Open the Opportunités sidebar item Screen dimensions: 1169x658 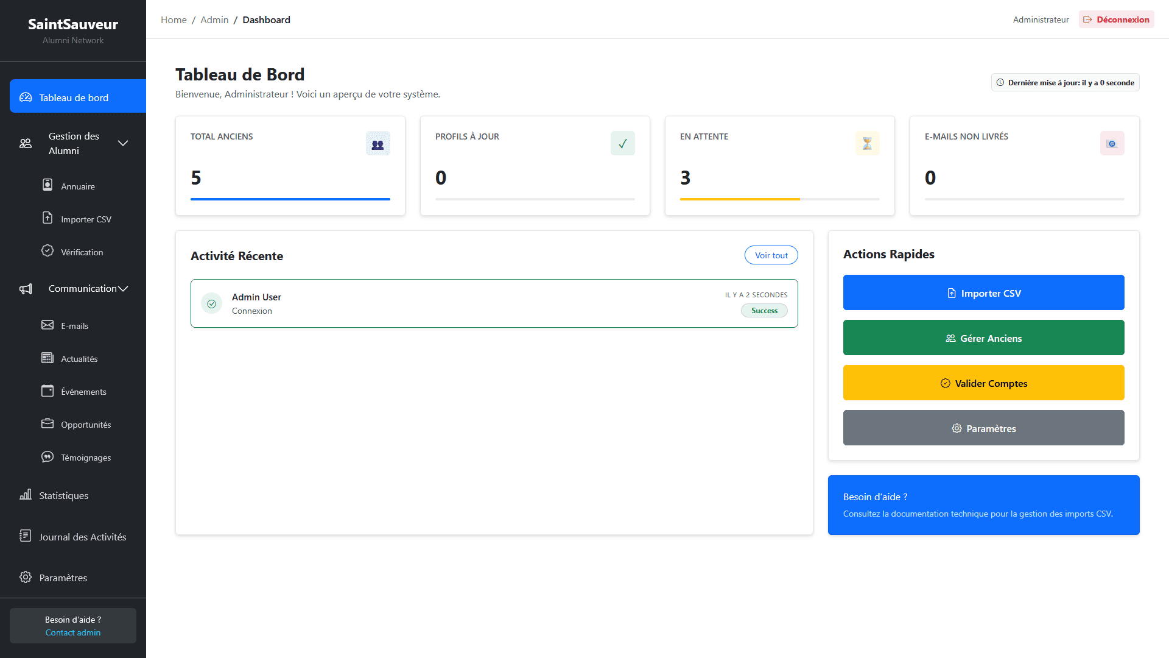[85, 425]
